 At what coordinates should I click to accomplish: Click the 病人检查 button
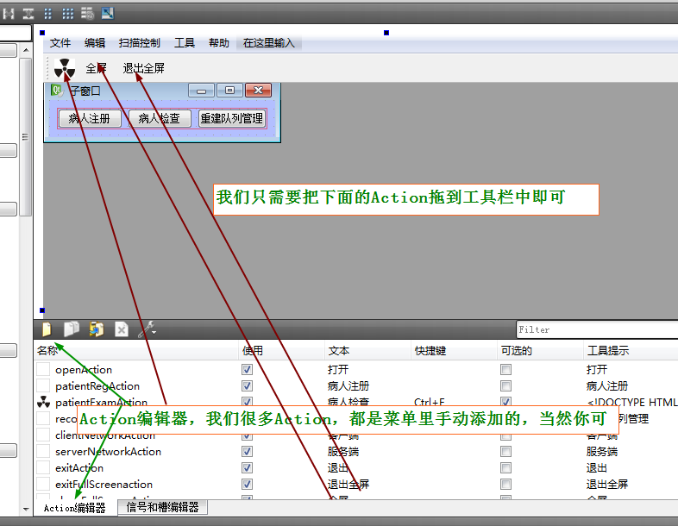click(160, 118)
